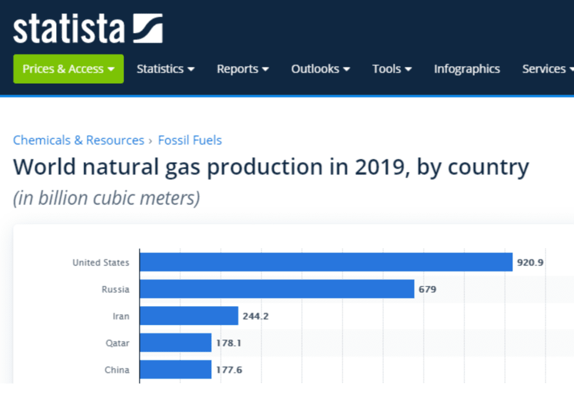Image resolution: width=574 pixels, height=409 pixels.
Task: Select the United States bar
Action: coord(326,262)
